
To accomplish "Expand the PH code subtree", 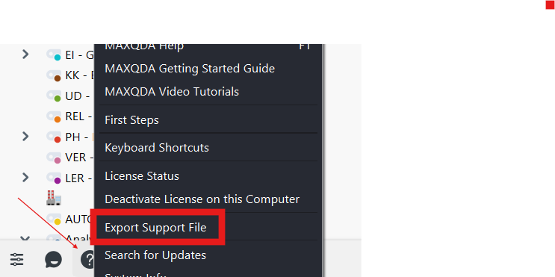I will [25, 136].
